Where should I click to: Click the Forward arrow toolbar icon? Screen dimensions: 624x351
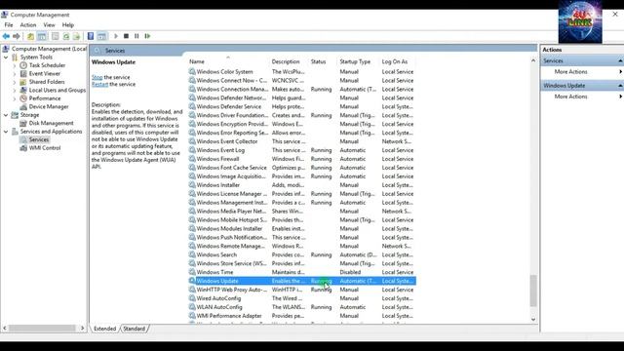pos(17,36)
